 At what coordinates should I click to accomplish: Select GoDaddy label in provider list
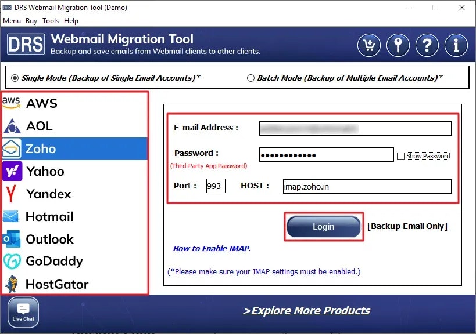point(54,262)
